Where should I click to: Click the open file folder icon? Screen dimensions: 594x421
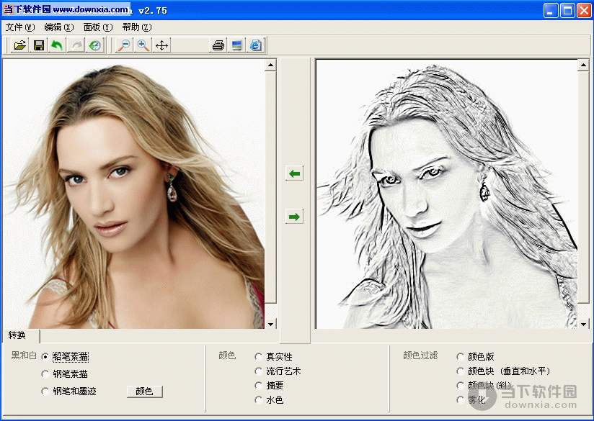coord(20,45)
